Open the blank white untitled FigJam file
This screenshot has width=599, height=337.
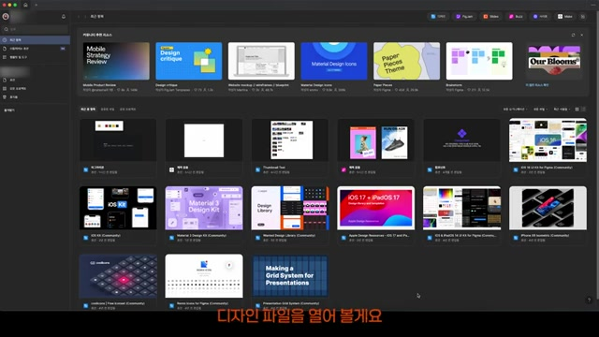click(204, 147)
